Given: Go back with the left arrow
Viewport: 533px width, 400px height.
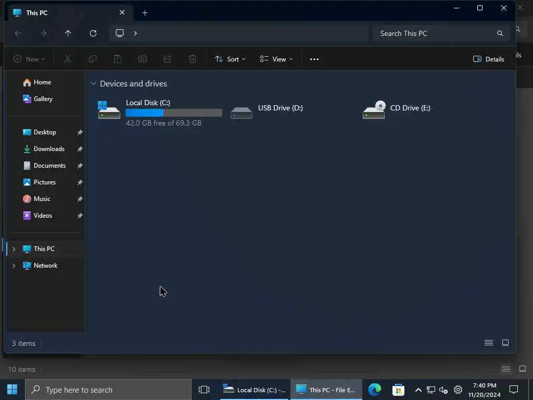Looking at the screenshot, I should [x=18, y=33].
